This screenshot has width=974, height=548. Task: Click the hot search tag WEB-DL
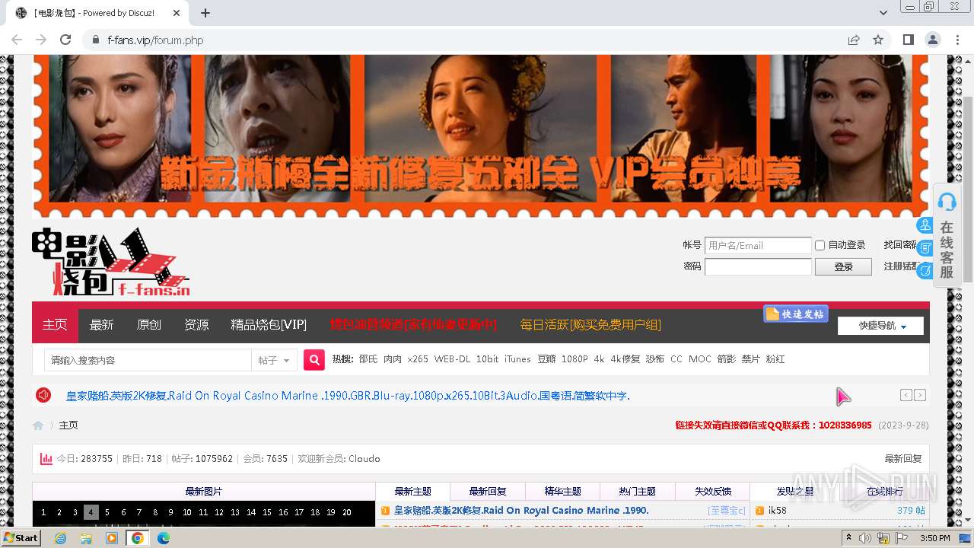[x=452, y=359]
